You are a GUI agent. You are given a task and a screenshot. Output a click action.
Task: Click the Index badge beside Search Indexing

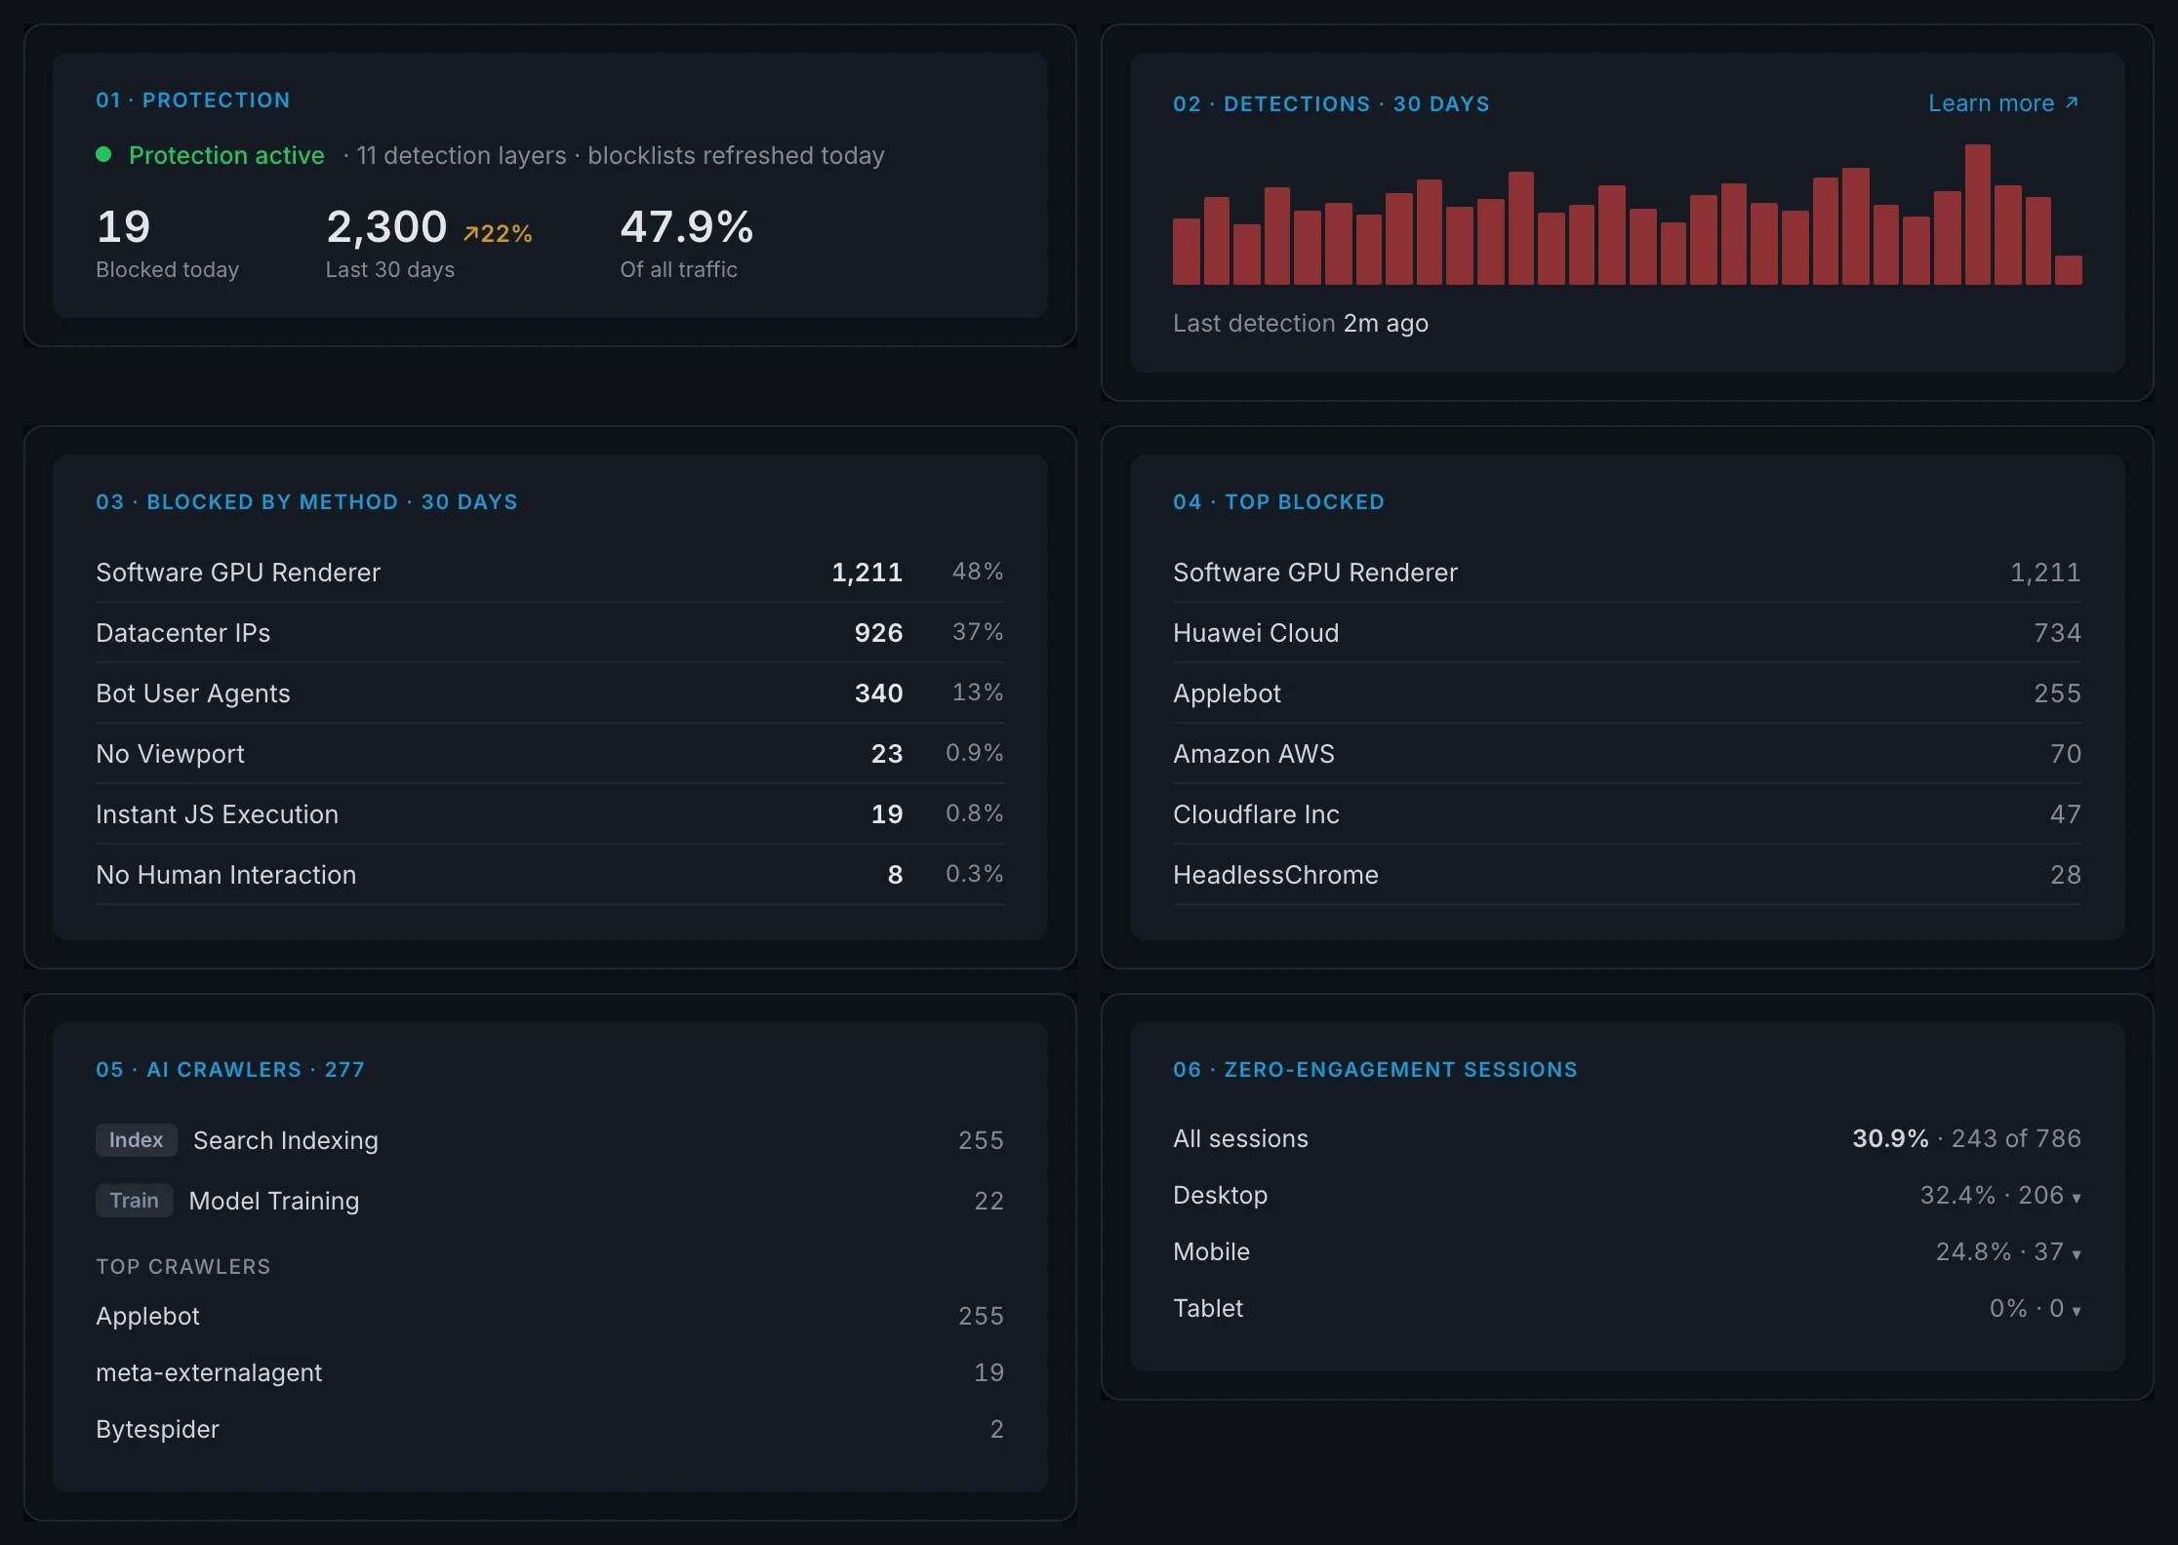(137, 1139)
